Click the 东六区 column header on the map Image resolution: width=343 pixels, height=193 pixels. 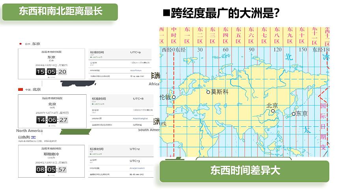coord(251,35)
